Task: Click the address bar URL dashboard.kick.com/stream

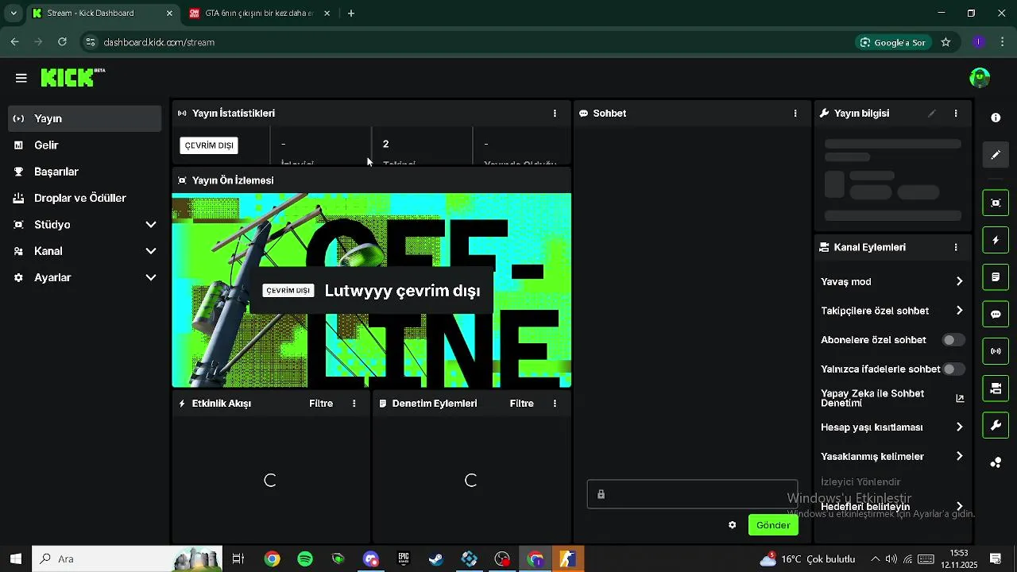Action: pyautogui.click(x=159, y=42)
